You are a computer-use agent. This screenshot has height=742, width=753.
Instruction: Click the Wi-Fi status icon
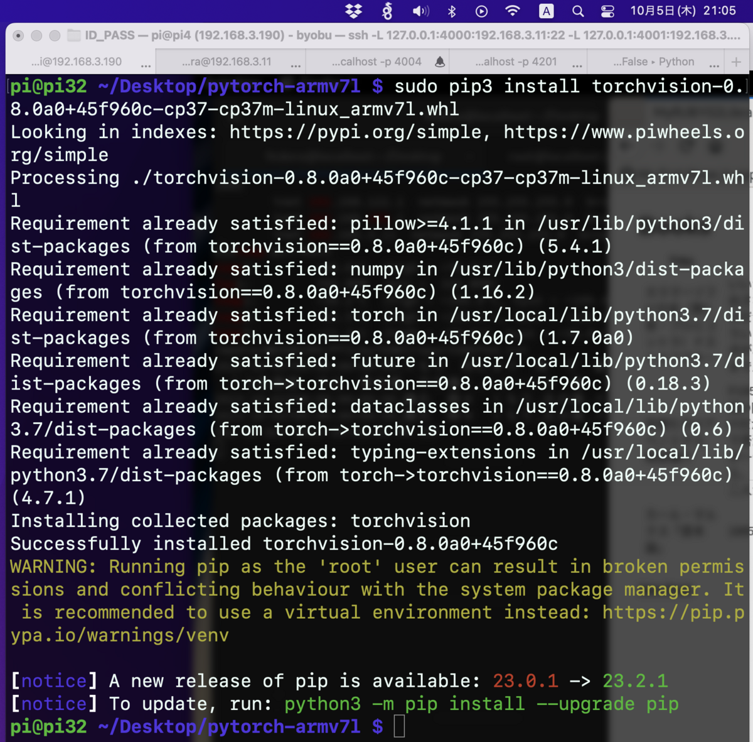point(513,11)
